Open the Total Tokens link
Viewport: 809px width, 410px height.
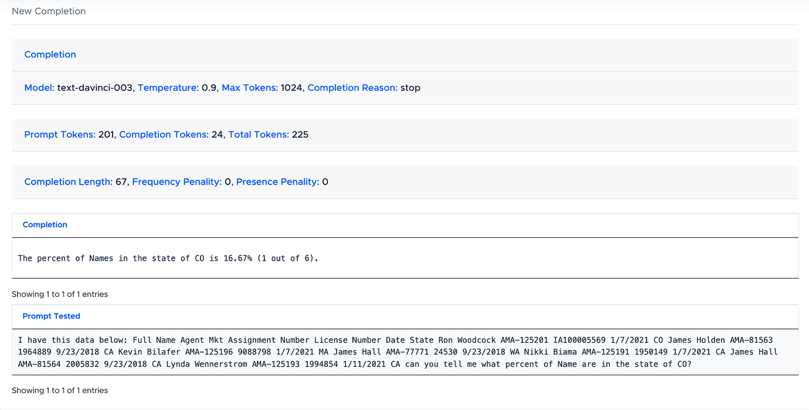[258, 134]
